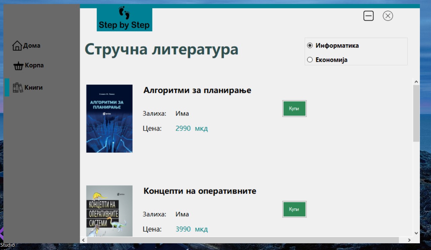Click the Стручна литература page heading
The height and width of the screenshot is (250, 431).
pos(161,49)
